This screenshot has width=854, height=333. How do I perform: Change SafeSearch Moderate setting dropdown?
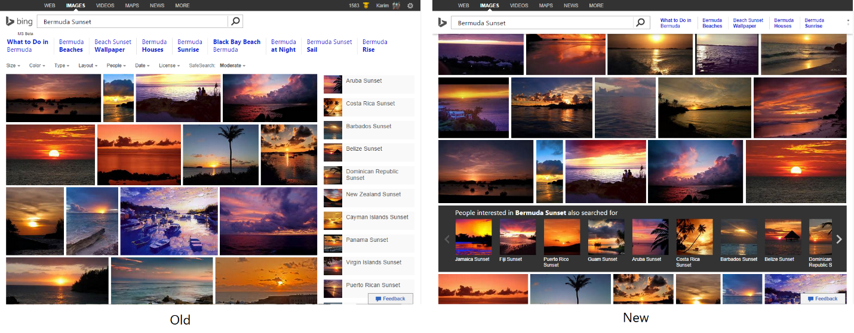point(233,66)
